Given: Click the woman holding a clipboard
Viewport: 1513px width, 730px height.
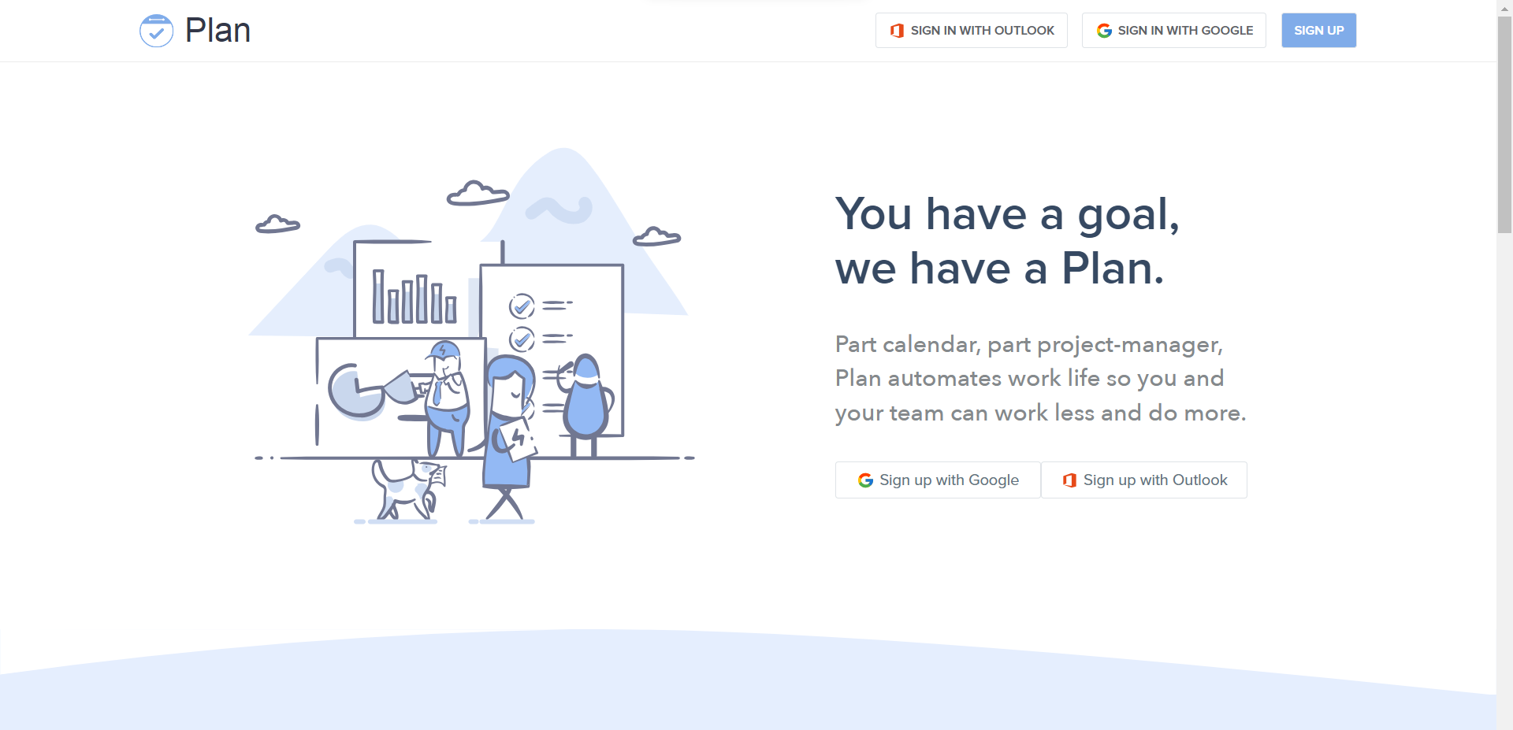Looking at the screenshot, I should pos(508,425).
